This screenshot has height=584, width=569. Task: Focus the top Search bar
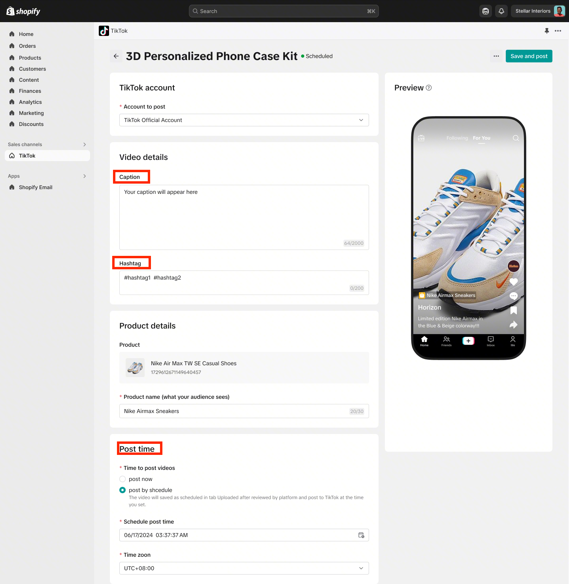(x=284, y=11)
